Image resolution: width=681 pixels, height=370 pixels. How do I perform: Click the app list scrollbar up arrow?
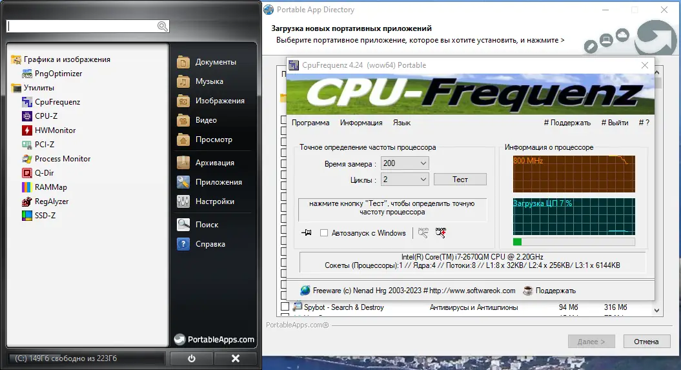tap(656, 72)
